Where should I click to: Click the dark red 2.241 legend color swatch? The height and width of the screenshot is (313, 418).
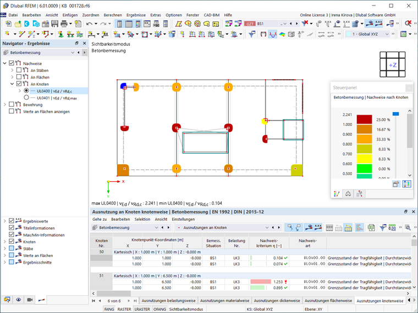click(364, 119)
